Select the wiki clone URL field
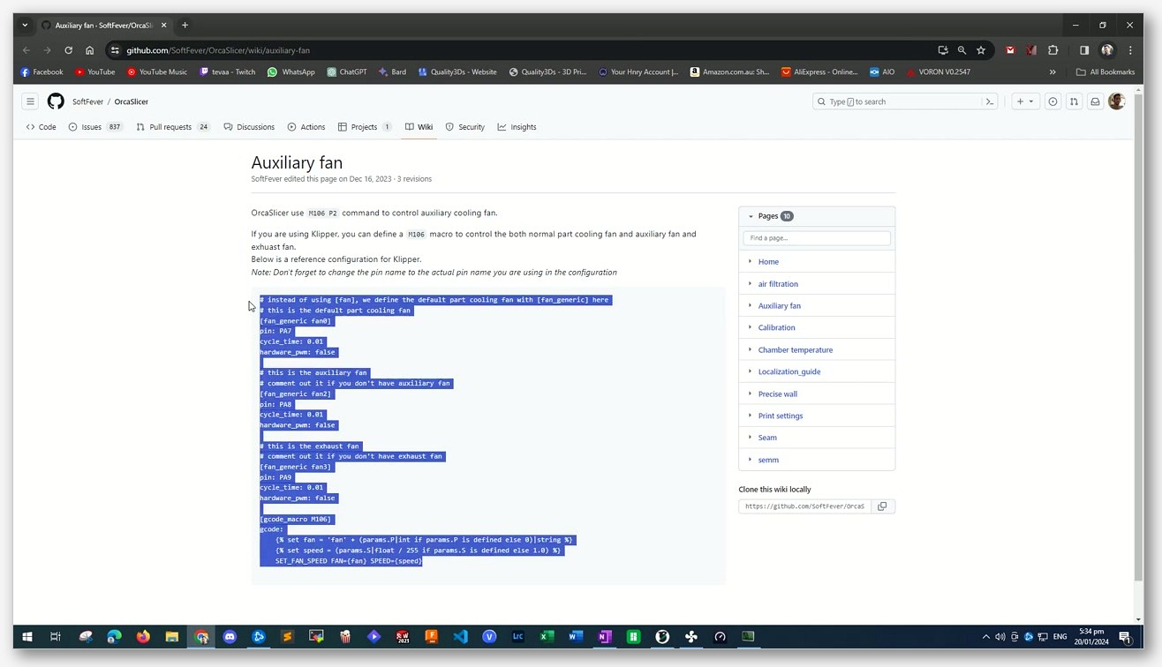Image resolution: width=1162 pixels, height=667 pixels. tap(805, 506)
